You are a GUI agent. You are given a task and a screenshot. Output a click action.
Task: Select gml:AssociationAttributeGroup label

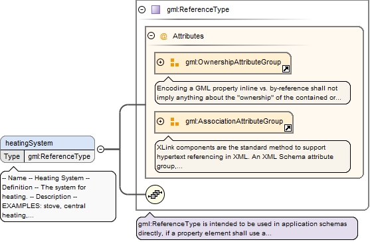[x=234, y=121]
